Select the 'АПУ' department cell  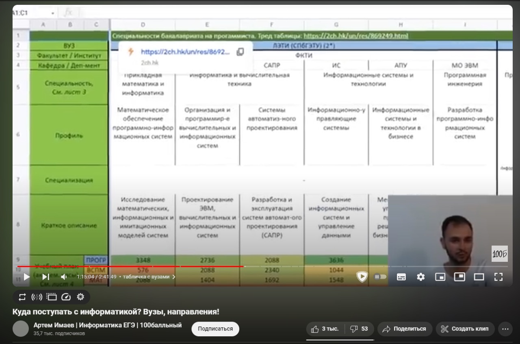[x=401, y=65]
